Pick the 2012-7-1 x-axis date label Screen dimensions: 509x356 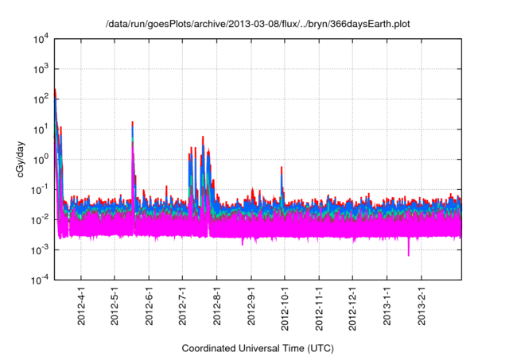[184, 306]
